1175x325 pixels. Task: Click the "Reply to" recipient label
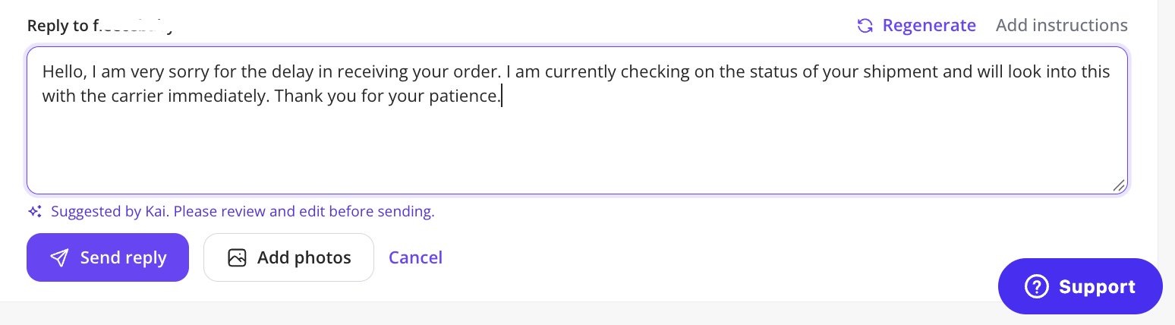[x=101, y=26]
